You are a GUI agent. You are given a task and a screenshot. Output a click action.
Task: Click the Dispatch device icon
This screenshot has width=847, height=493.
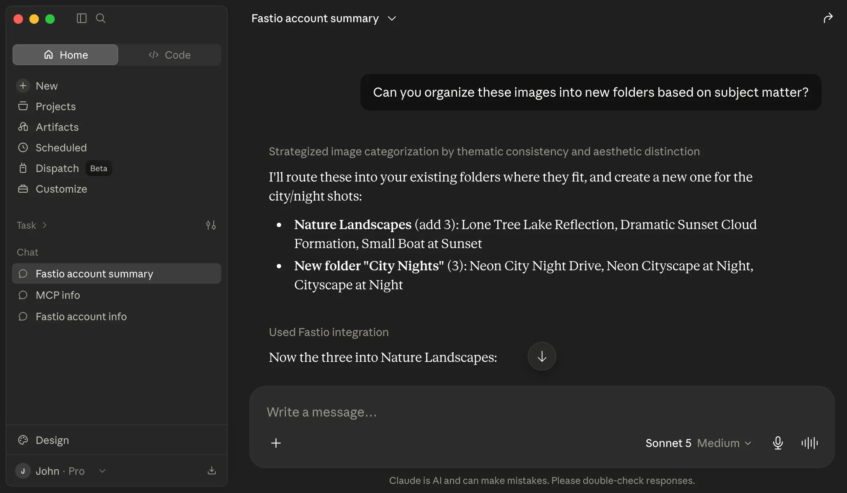click(x=23, y=168)
